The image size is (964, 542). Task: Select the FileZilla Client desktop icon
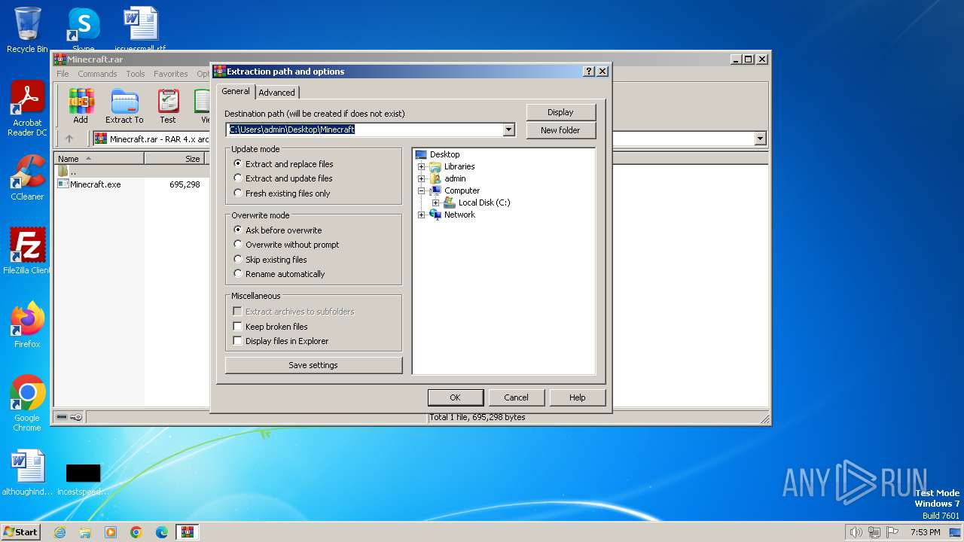coord(27,251)
